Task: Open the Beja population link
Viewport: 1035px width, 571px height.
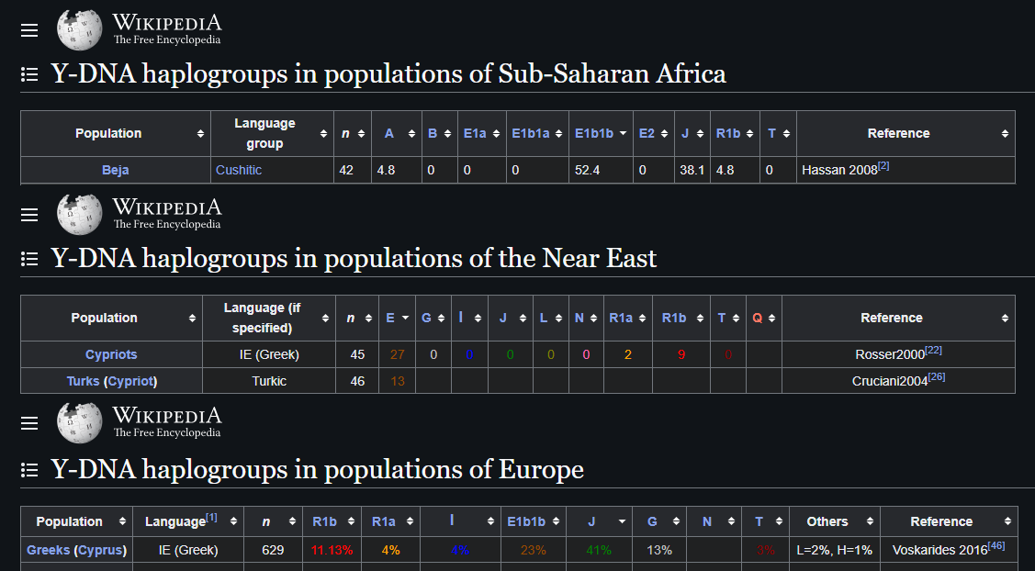Action: tap(116, 171)
